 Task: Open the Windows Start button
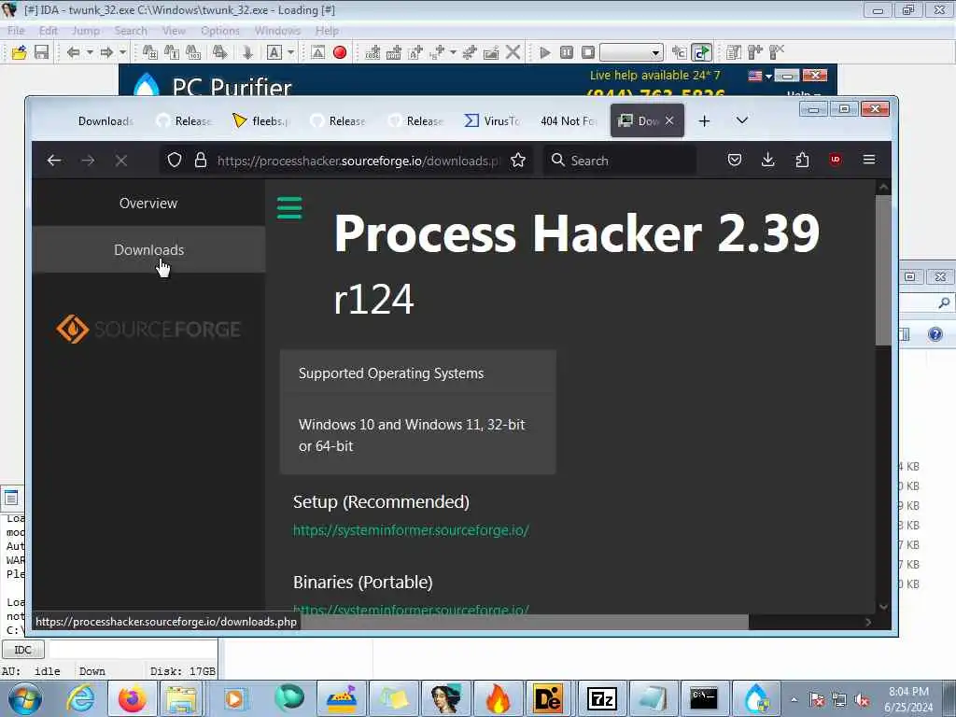(25, 698)
